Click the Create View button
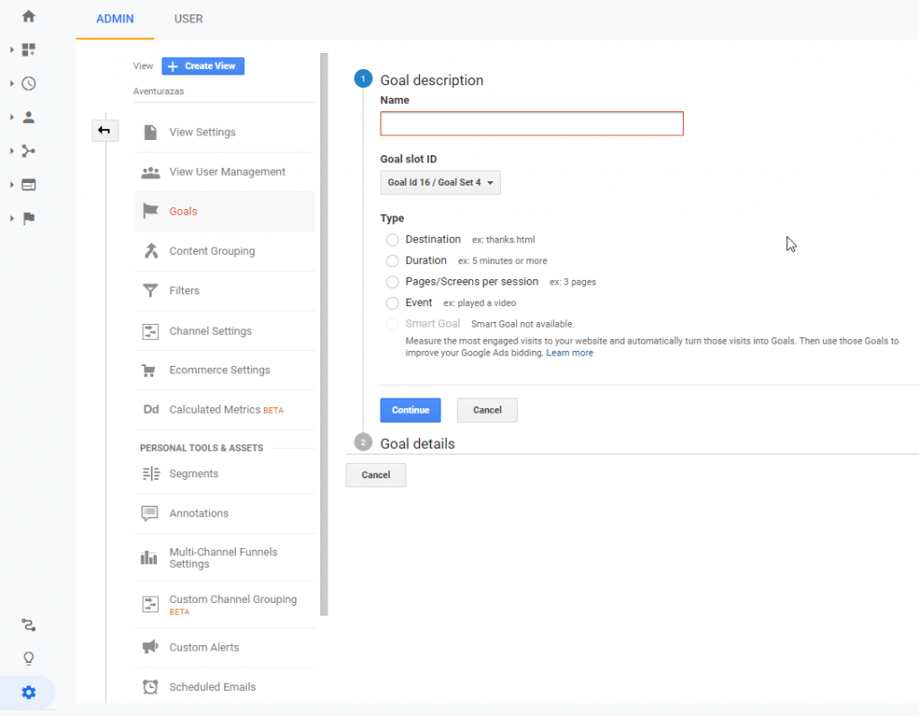The height and width of the screenshot is (716, 919). point(203,66)
